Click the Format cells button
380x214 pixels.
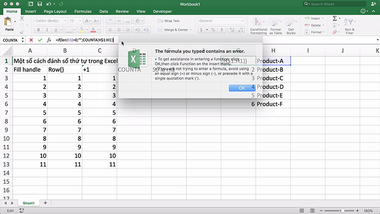315,32
